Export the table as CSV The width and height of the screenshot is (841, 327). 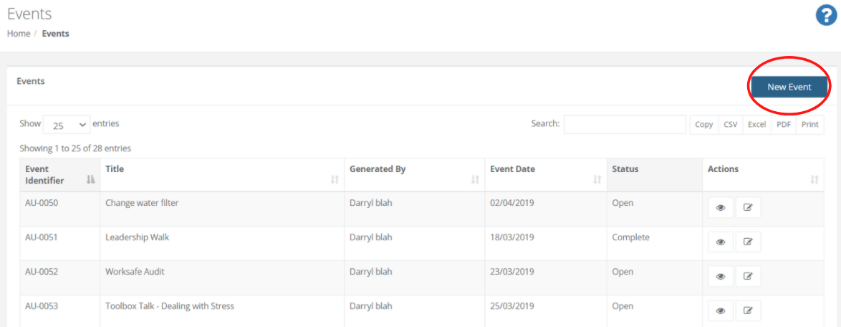coord(731,125)
